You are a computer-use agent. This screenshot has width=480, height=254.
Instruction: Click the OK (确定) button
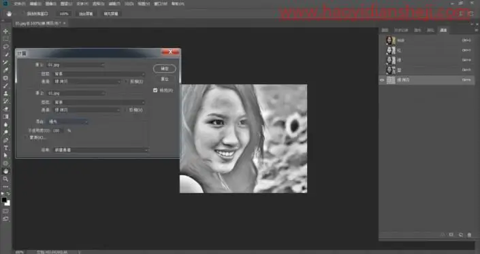pos(165,69)
